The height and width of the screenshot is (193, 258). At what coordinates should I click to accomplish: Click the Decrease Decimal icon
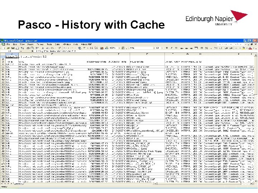220,48
